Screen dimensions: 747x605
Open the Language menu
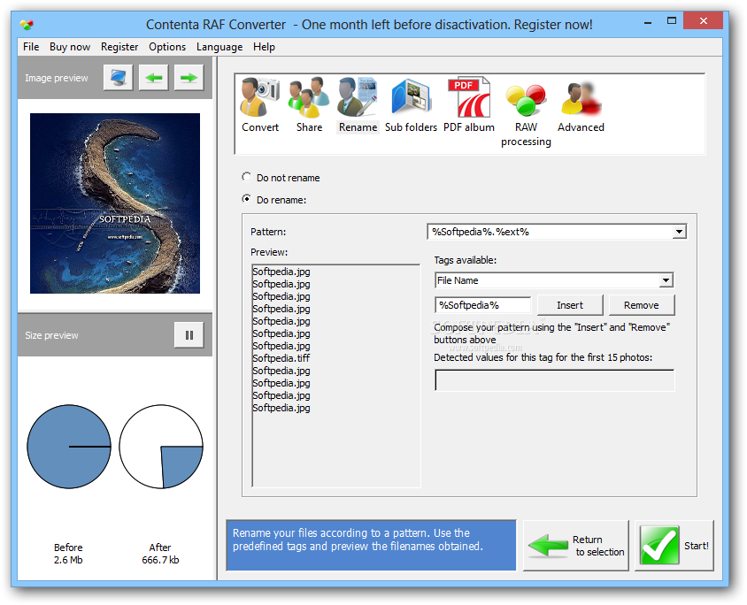[x=219, y=47]
